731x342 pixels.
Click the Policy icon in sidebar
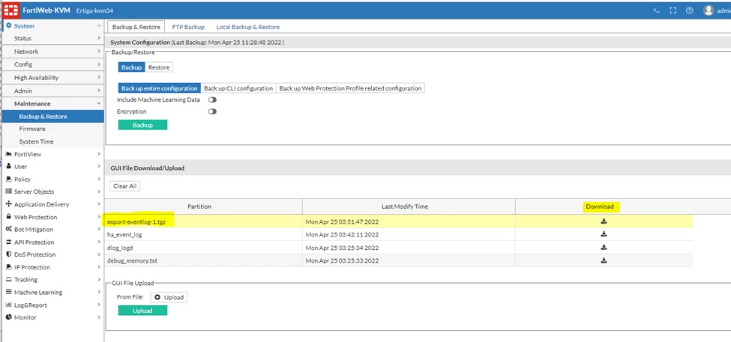coord(9,179)
